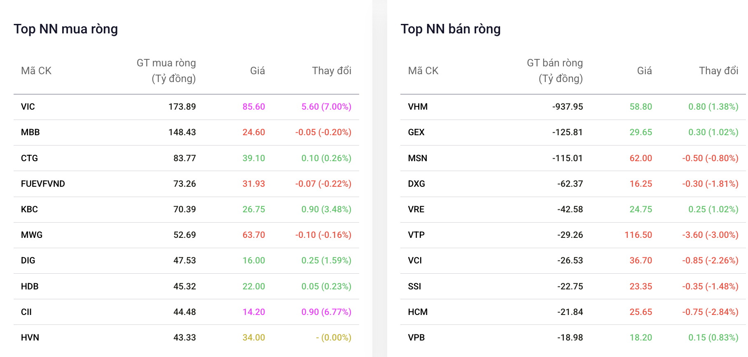Click MSN price 62.00
Screen dimensions: 748x357
(641, 158)
